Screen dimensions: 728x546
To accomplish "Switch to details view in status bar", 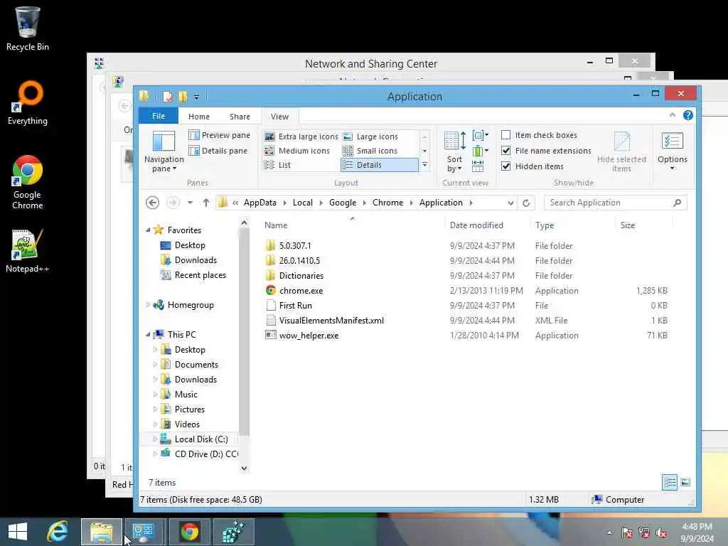I will pyautogui.click(x=670, y=483).
